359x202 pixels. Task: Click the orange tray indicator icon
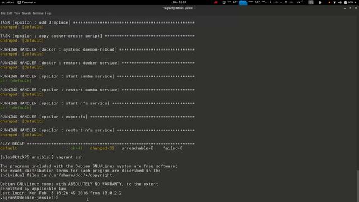click(x=329, y=2)
